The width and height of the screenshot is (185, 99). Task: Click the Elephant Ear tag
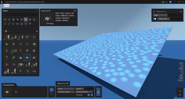pos(65,18)
